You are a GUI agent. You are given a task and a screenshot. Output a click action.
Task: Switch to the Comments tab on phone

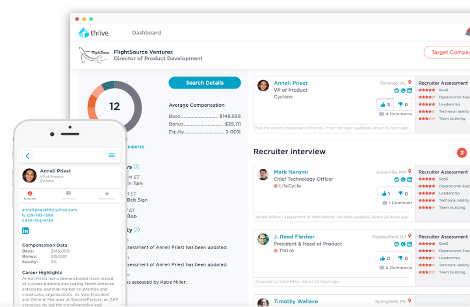click(69, 195)
